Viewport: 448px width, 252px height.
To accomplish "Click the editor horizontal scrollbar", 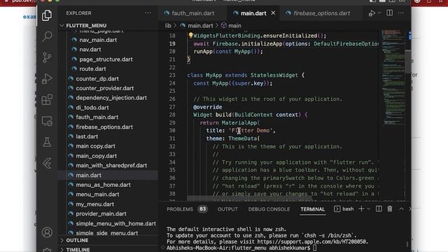I will [x=250, y=197].
